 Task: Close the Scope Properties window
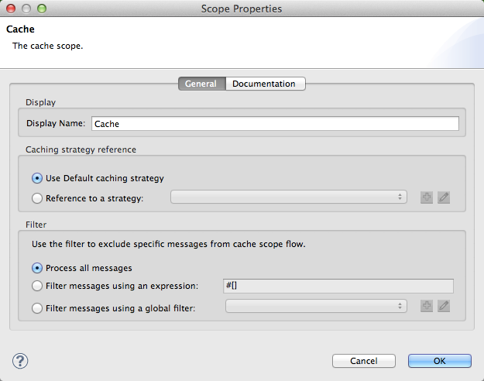click(11, 9)
